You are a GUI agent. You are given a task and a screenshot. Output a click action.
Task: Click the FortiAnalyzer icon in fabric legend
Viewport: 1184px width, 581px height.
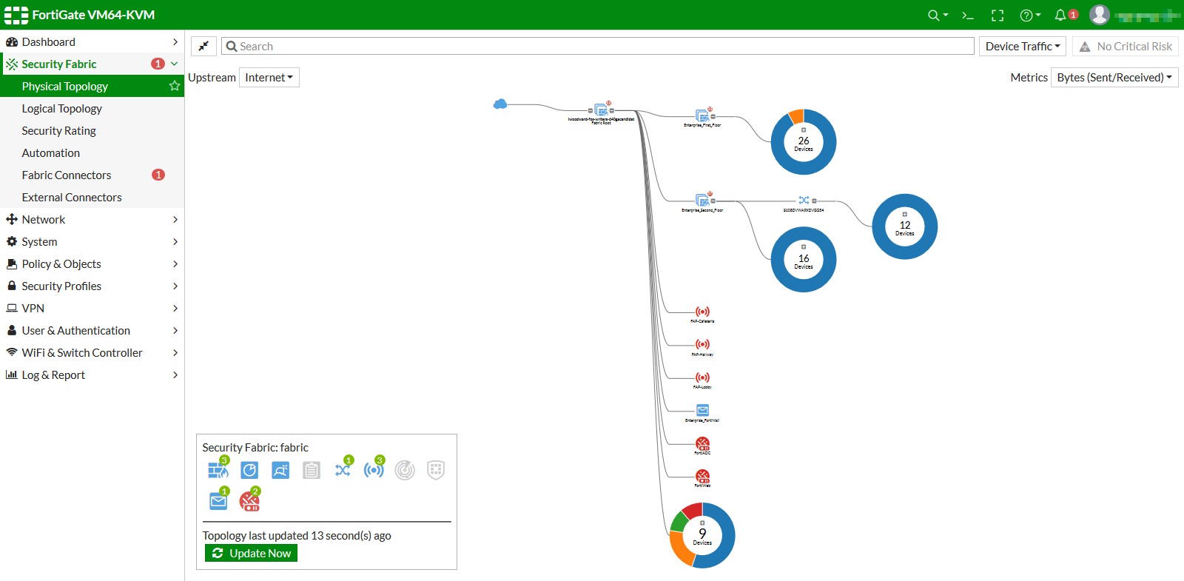249,470
